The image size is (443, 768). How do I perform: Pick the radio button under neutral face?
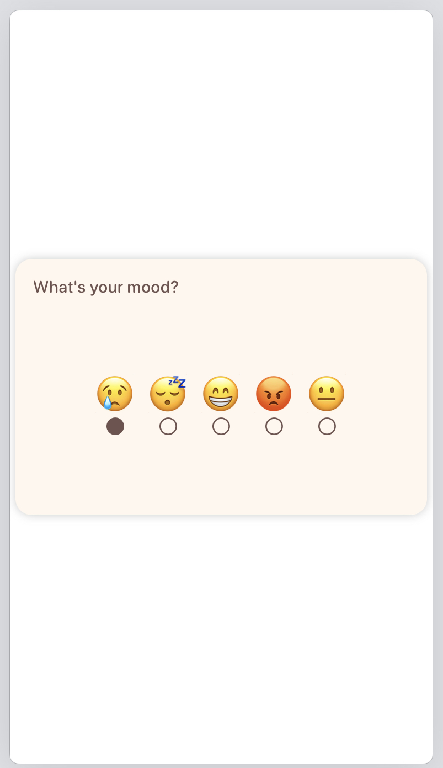tap(327, 426)
